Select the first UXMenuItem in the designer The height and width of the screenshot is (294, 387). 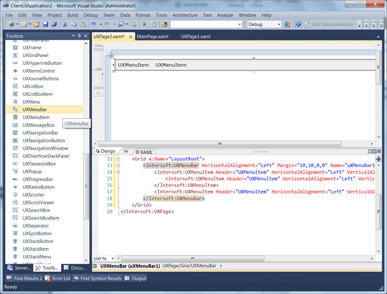pos(133,65)
